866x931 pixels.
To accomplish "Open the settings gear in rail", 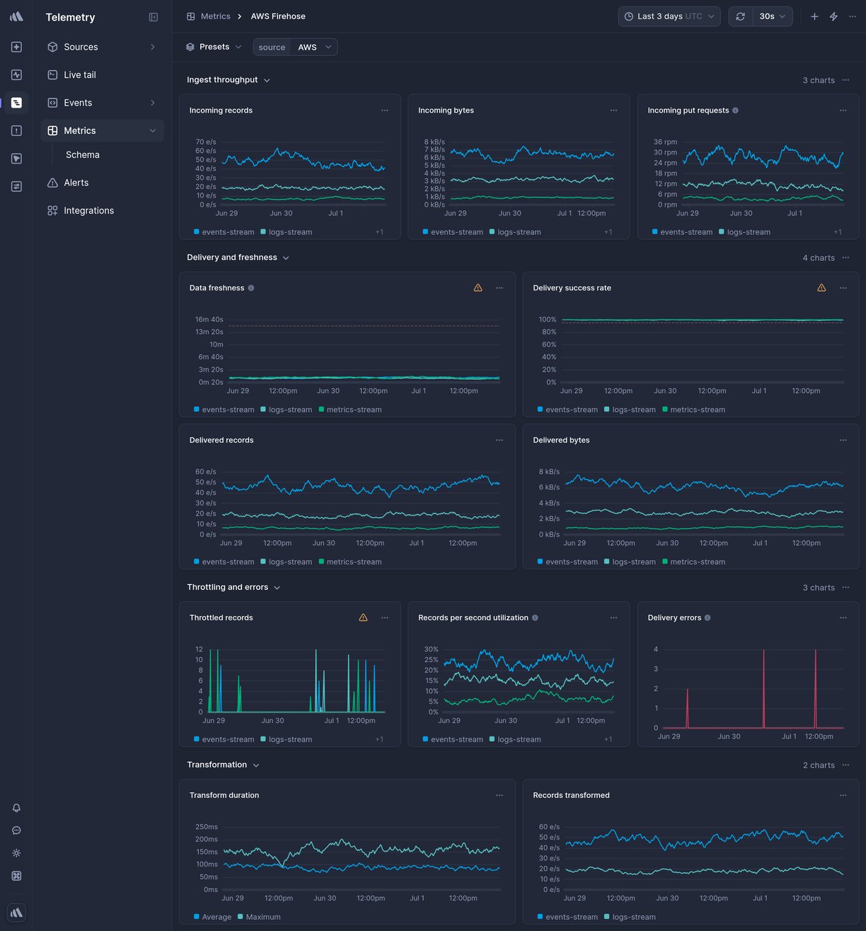I will 16,853.
